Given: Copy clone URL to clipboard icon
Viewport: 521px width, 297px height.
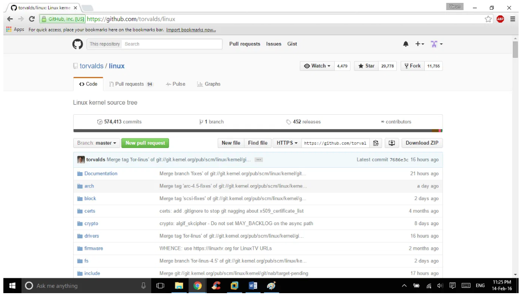Looking at the screenshot, I should point(376,143).
